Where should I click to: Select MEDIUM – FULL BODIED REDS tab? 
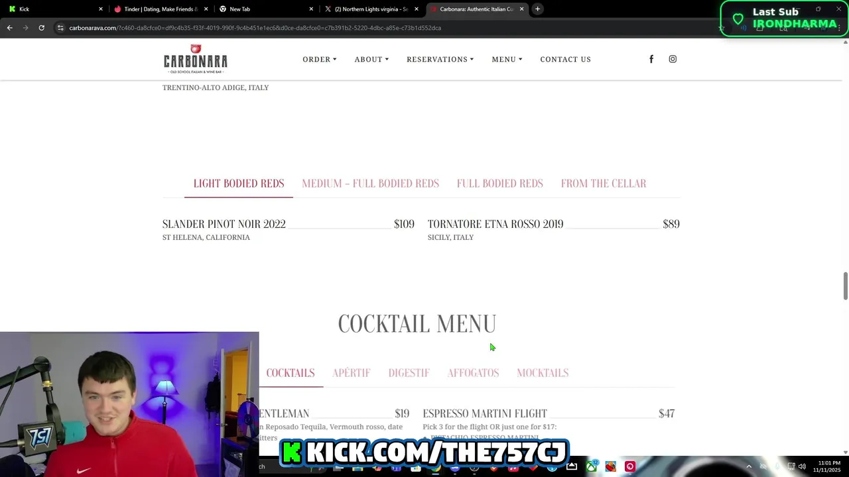(x=370, y=184)
